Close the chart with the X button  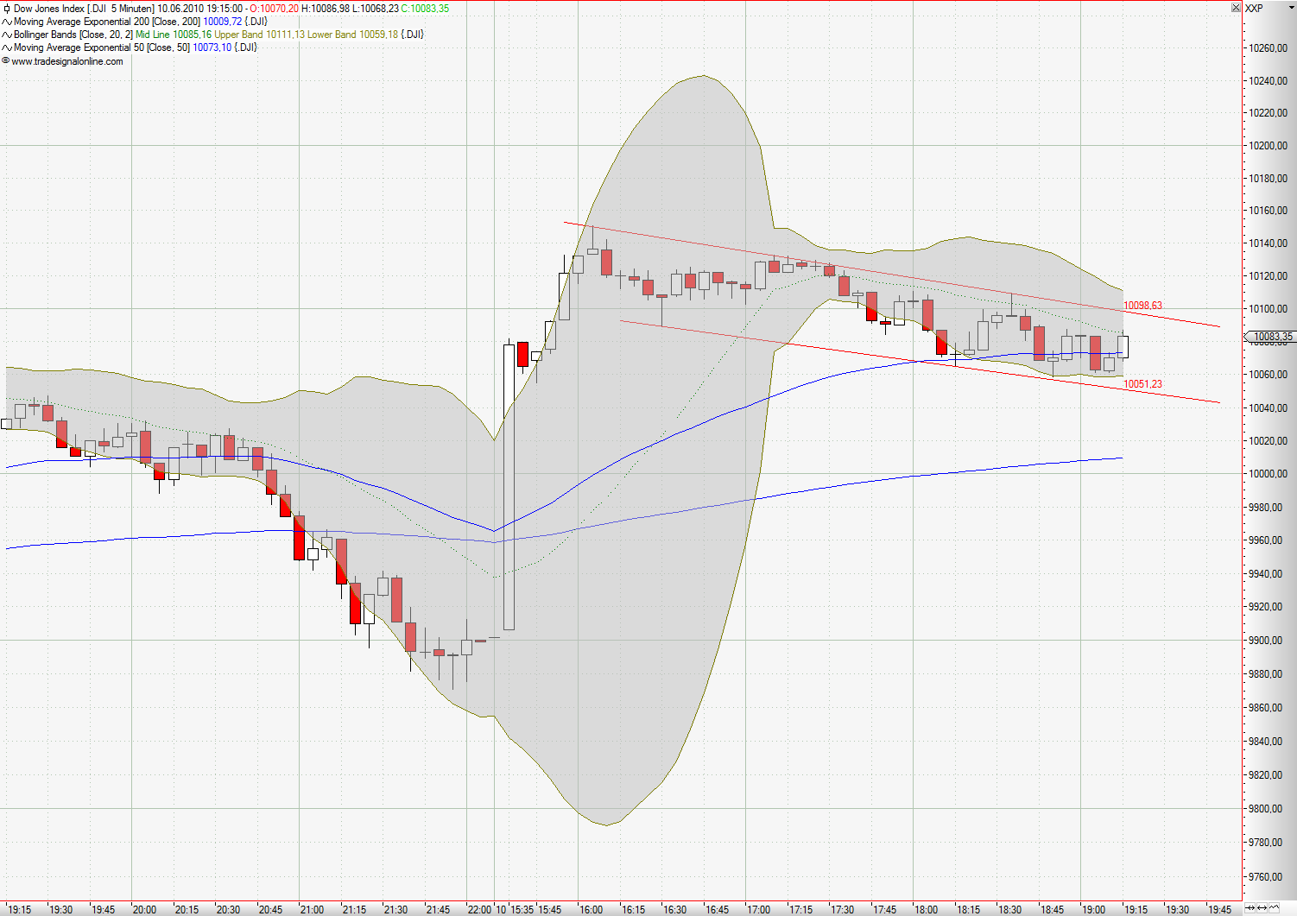coord(1235,8)
